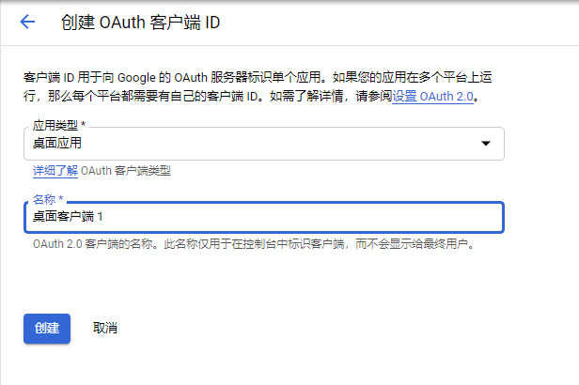The width and height of the screenshot is (579, 385).
Task: Click the dropdown caret for 应用类型
Action: 486,144
